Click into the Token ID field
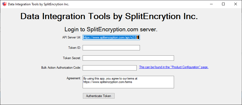 [x=111, y=48]
